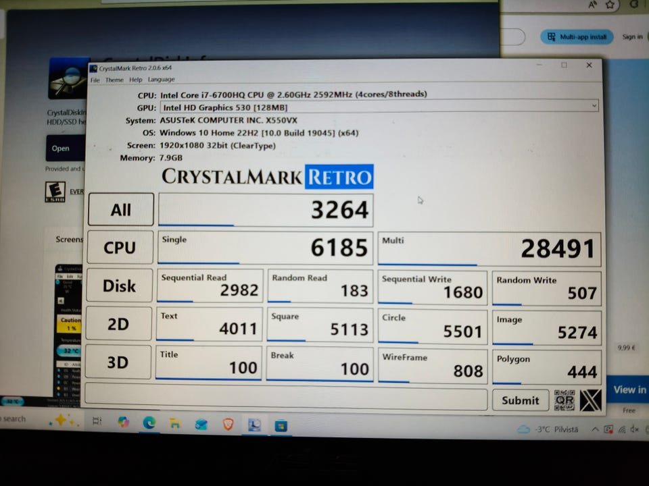Run the All benchmark
The image size is (649, 486).
[x=121, y=209]
